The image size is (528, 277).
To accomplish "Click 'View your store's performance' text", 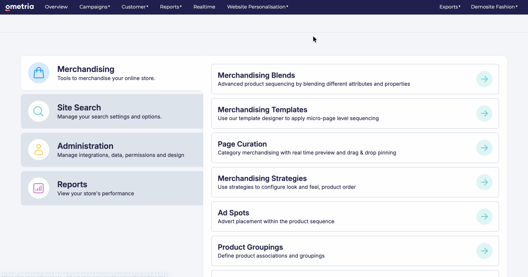I will click(x=96, y=194).
